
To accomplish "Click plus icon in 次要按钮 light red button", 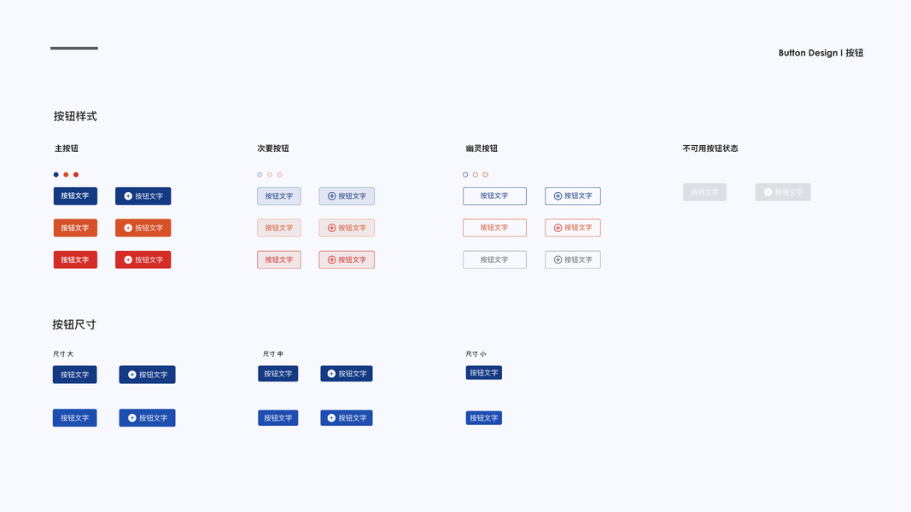I will [332, 259].
